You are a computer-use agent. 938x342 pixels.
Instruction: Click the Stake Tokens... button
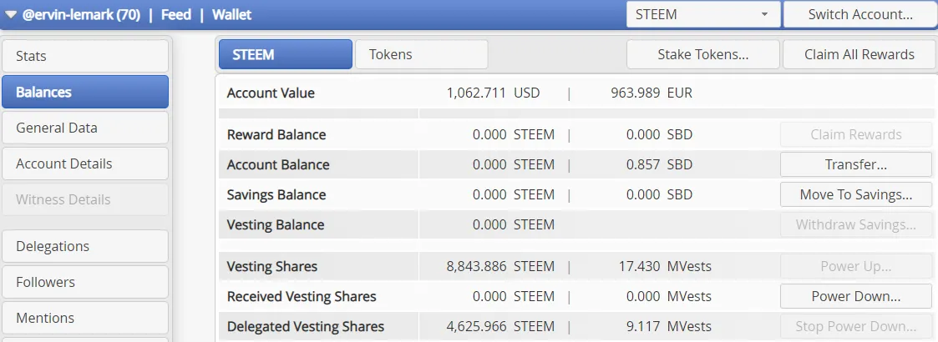pos(703,54)
